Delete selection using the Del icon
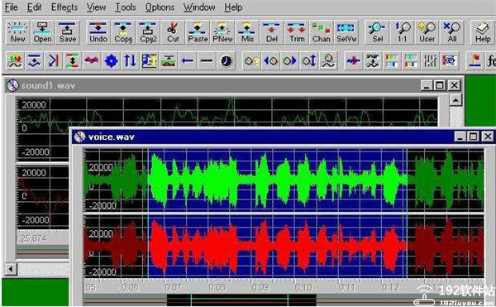 [272, 32]
